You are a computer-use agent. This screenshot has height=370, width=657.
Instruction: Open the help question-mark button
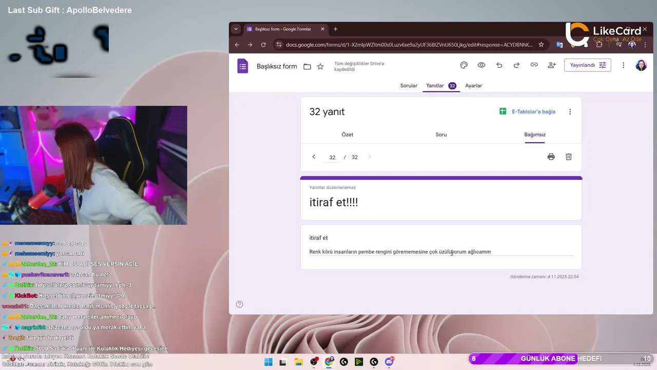point(239,304)
